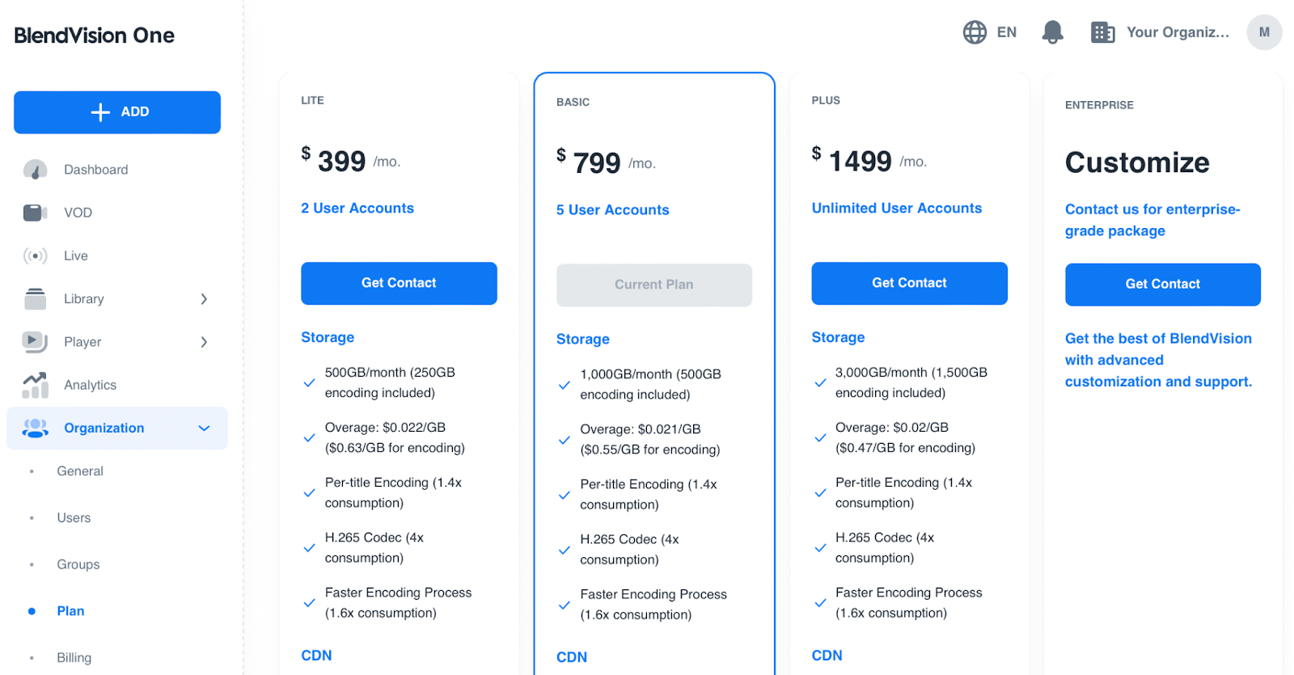Image resolution: width=1294 pixels, height=675 pixels.
Task: Open the user avatar menu
Action: coord(1262,32)
